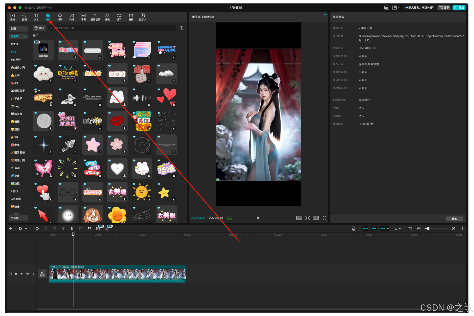Add a marker with the shield icon
This screenshot has width=474, height=316.
tap(89, 229)
